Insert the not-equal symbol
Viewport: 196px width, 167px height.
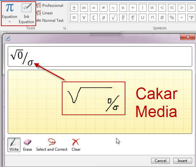pos(104,8)
